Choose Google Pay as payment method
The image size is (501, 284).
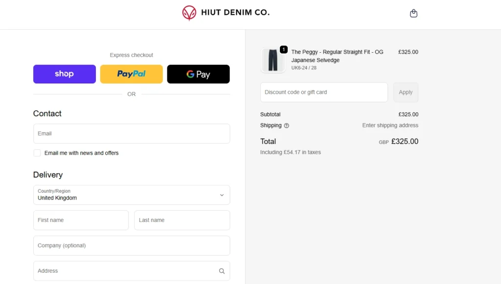point(198,74)
